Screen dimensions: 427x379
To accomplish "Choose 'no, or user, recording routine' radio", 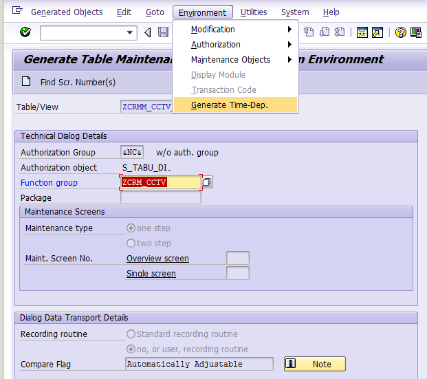I will click(x=131, y=349).
